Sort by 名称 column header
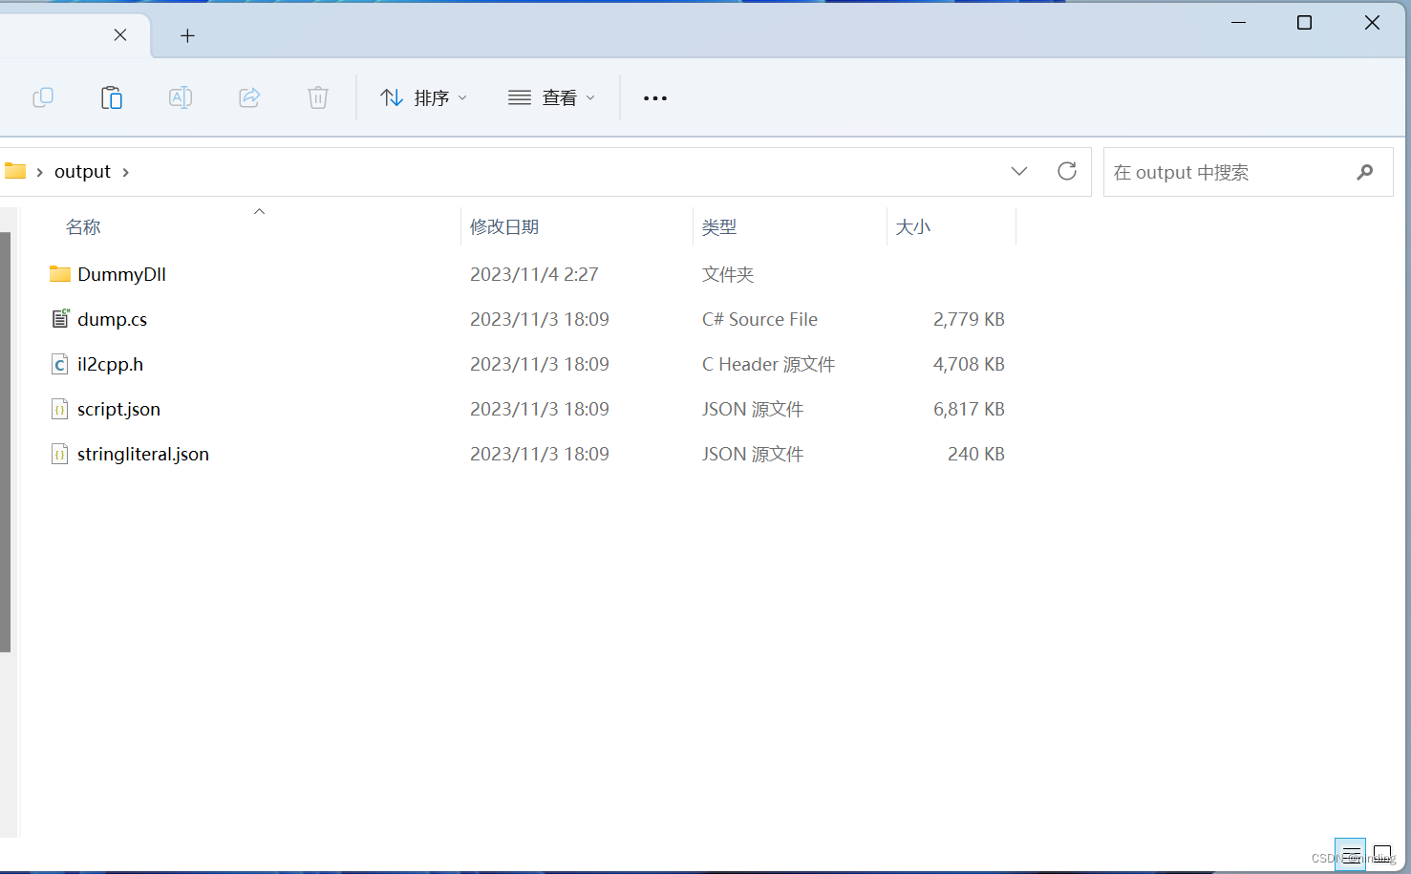The height and width of the screenshot is (874, 1411). tap(83, 227)
